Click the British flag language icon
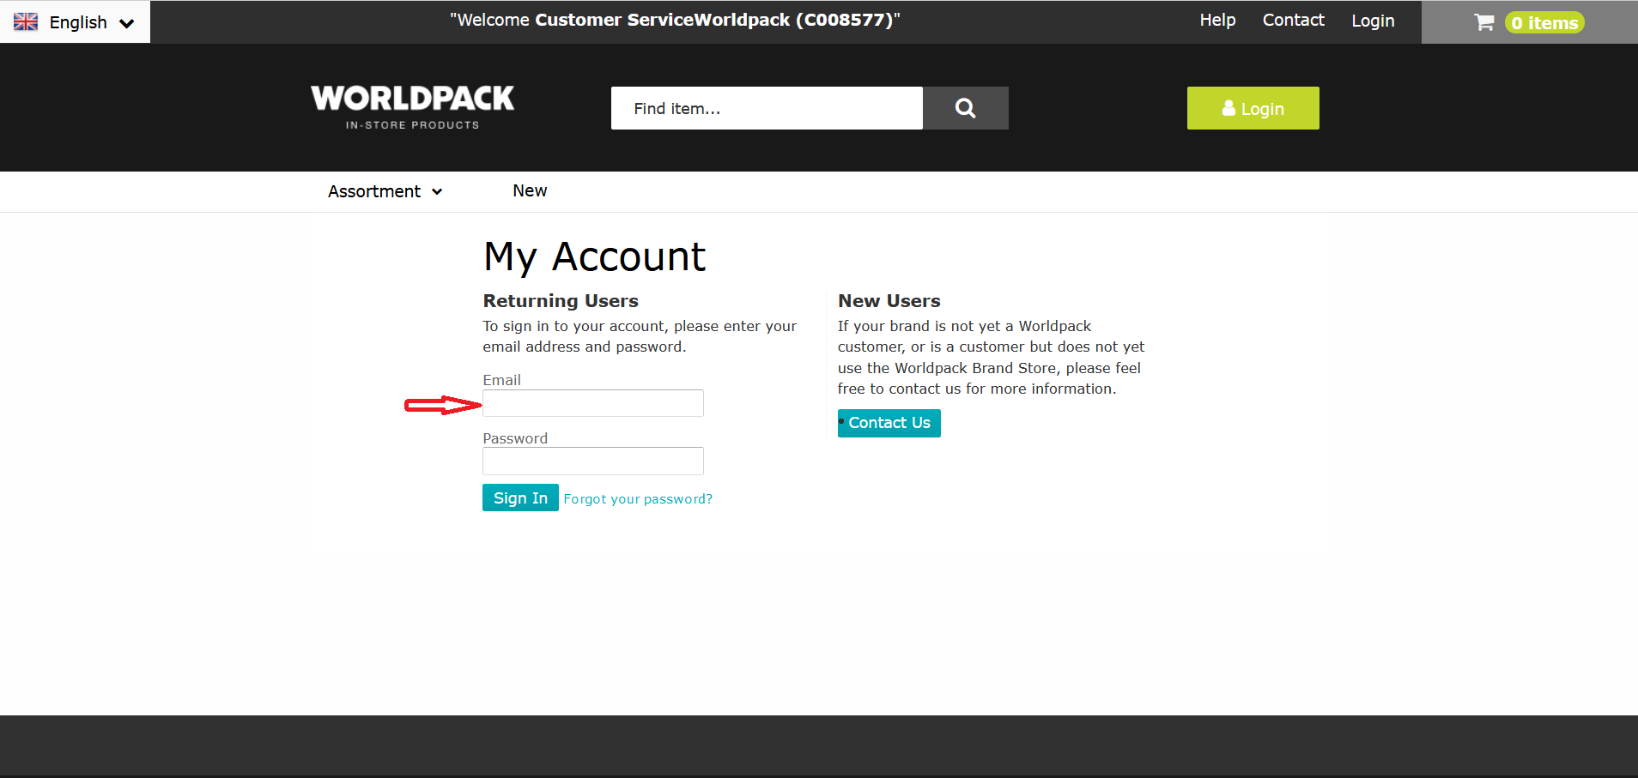 click(x=26, y=21)
